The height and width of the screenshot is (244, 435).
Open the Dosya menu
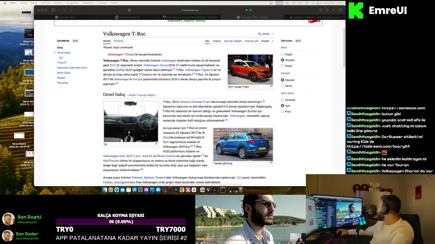[24, 3]
